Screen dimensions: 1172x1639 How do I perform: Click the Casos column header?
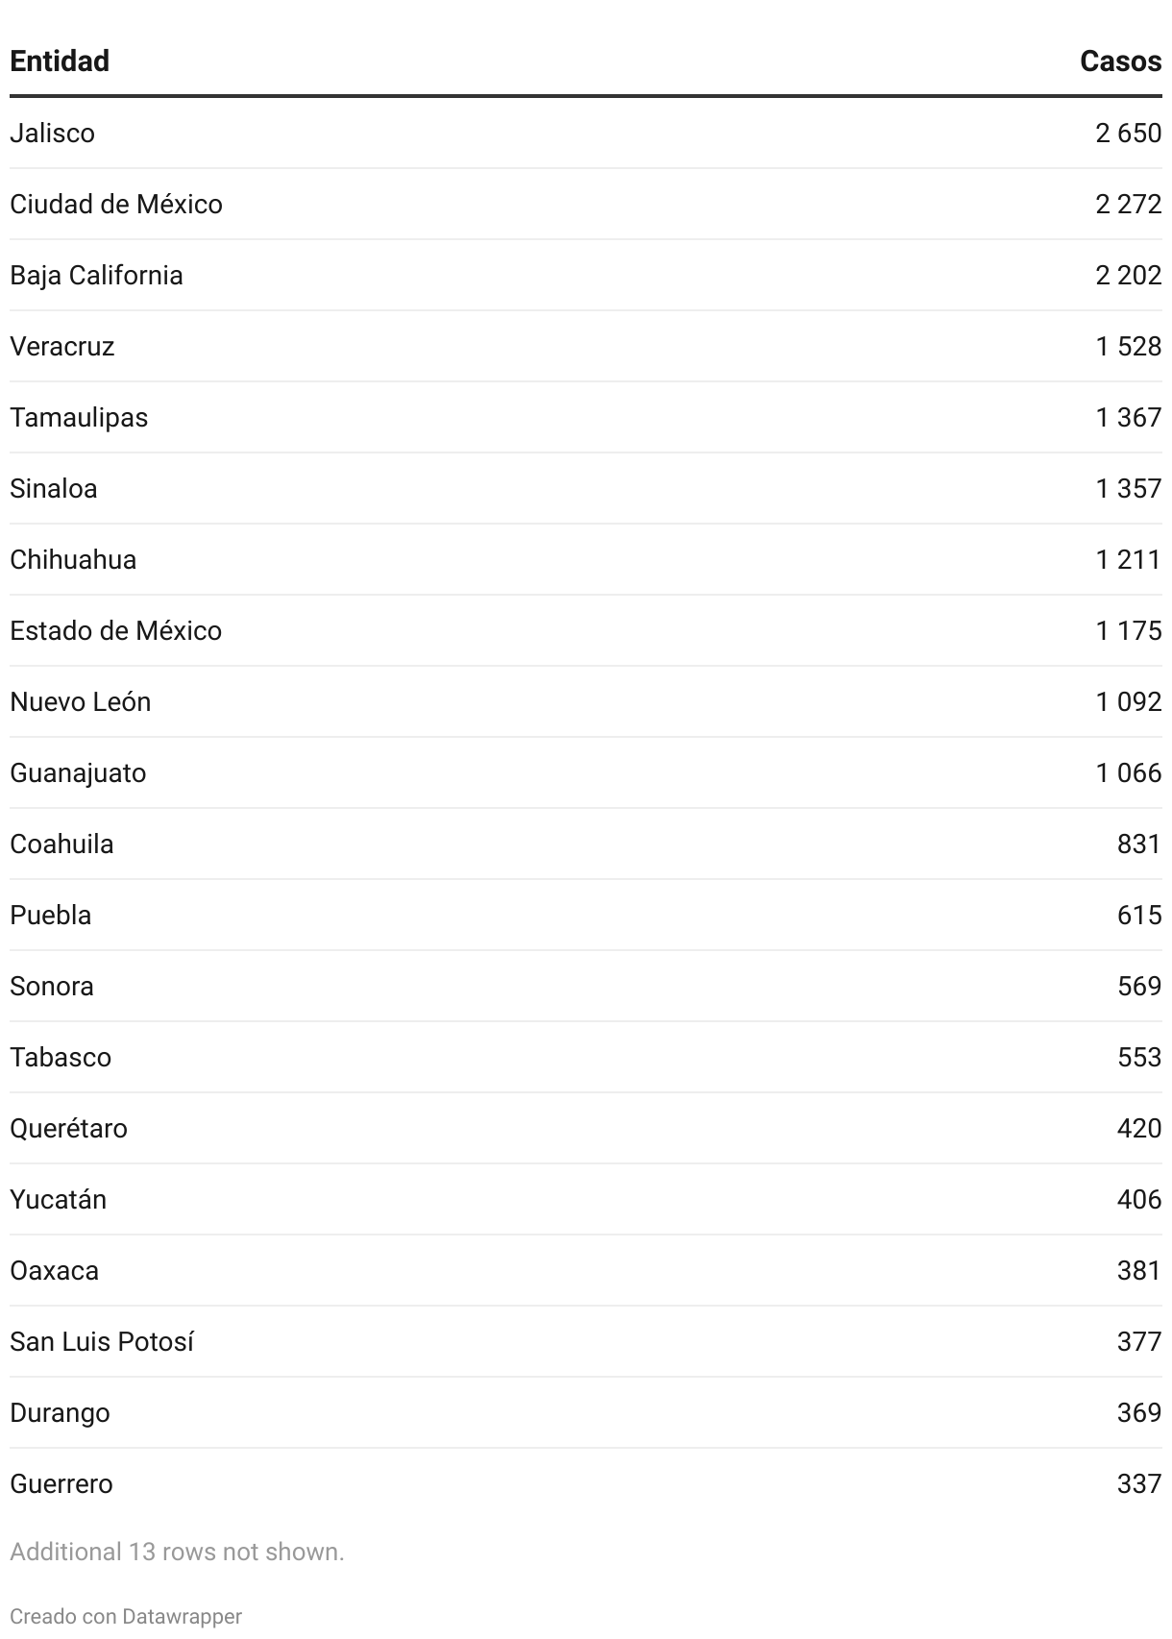1120,61
